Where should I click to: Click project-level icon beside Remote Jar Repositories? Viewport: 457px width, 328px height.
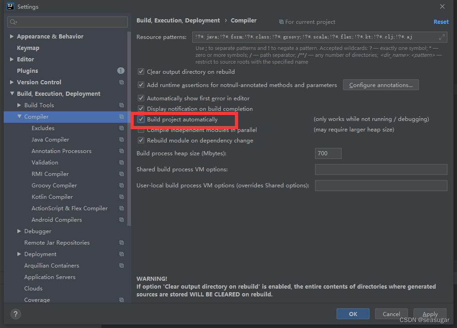pyautogui.click(x=121, y=243)
